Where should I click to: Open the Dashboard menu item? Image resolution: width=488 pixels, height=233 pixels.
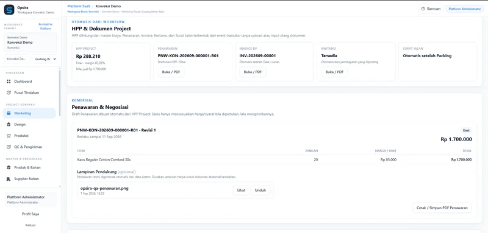[x=29, y=82]
